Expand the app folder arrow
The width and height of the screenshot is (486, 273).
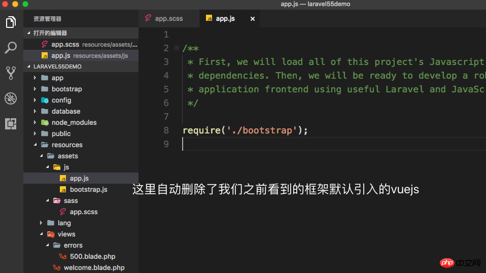(35, 78)
